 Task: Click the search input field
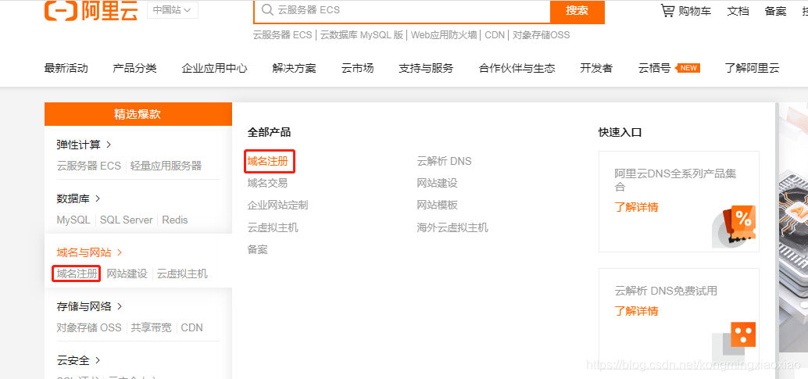[x=402, y=10]
